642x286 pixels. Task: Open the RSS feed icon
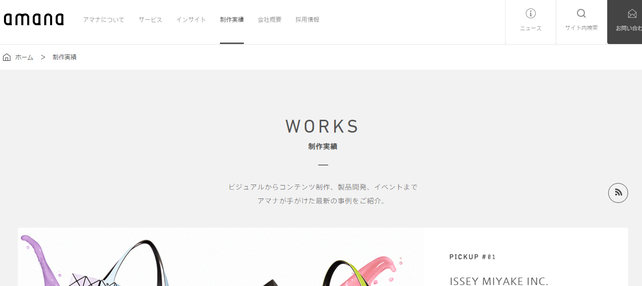pos(618,193)
